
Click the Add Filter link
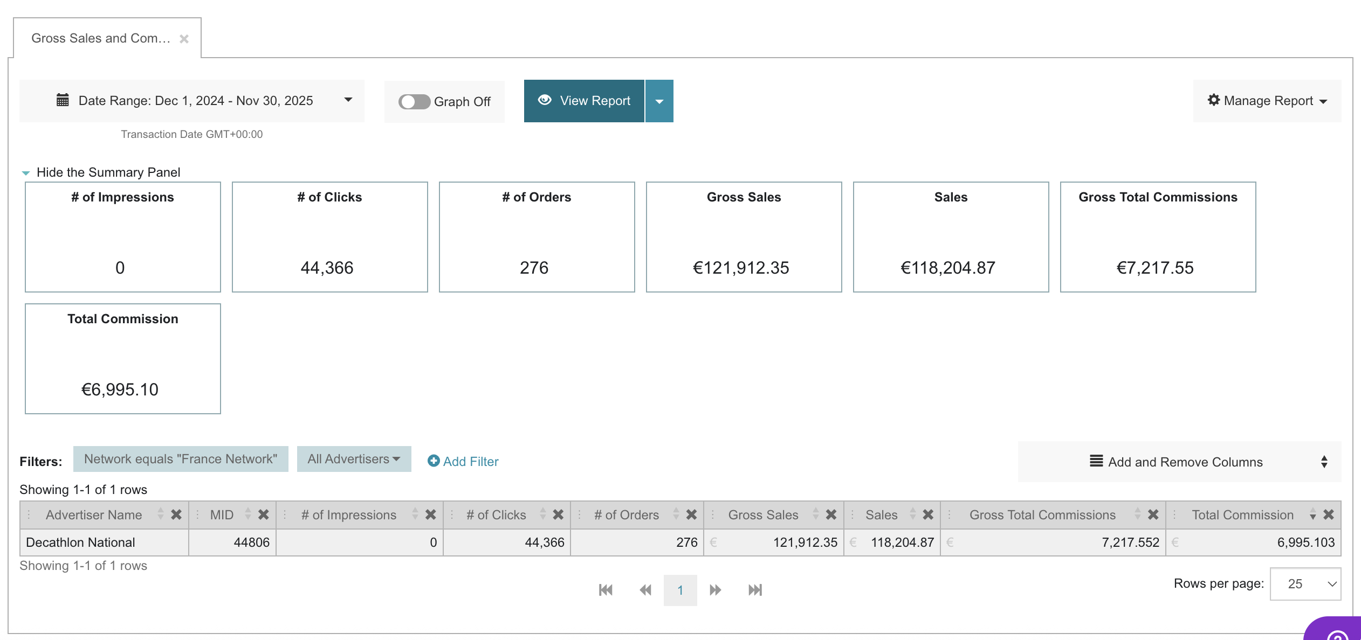pos(463,461)
